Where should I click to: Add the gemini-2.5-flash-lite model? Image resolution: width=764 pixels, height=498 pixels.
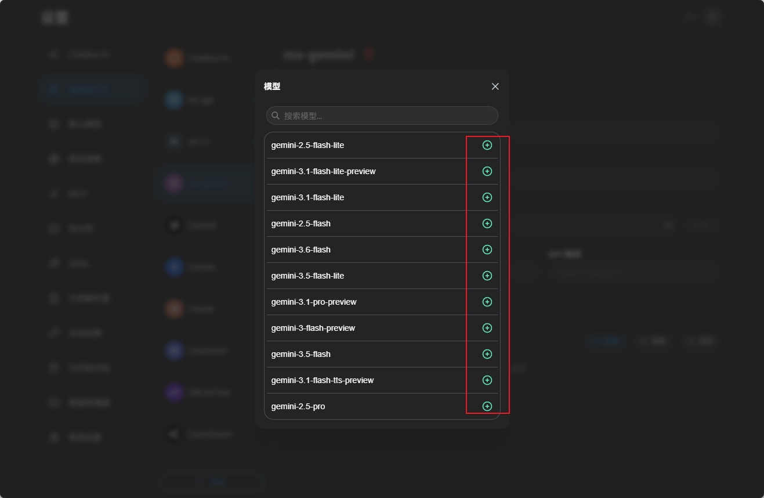pos(487,145)
